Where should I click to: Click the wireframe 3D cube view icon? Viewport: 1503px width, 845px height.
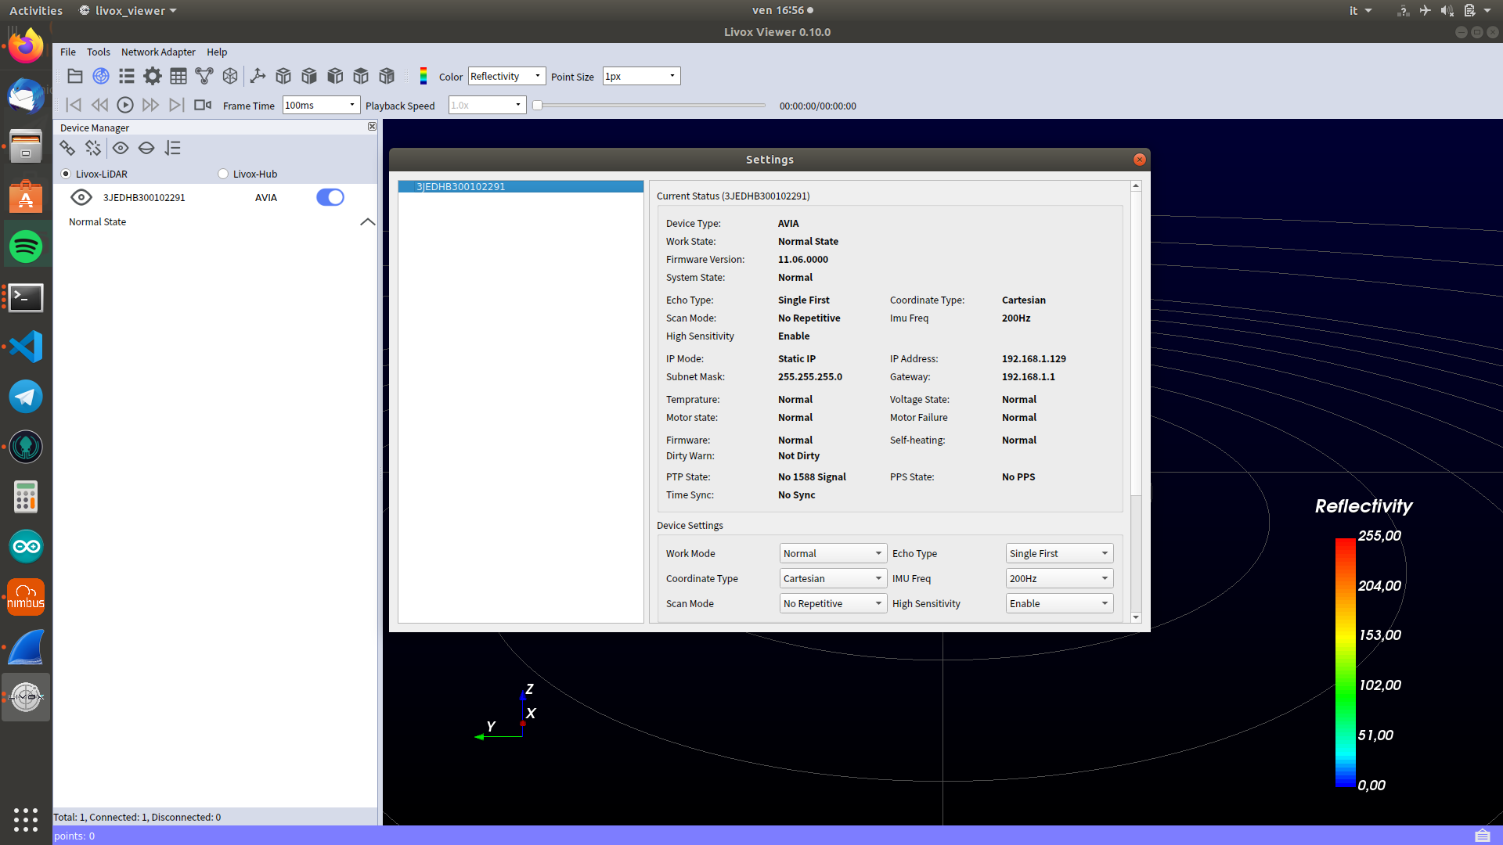click(x=230, y=76)
